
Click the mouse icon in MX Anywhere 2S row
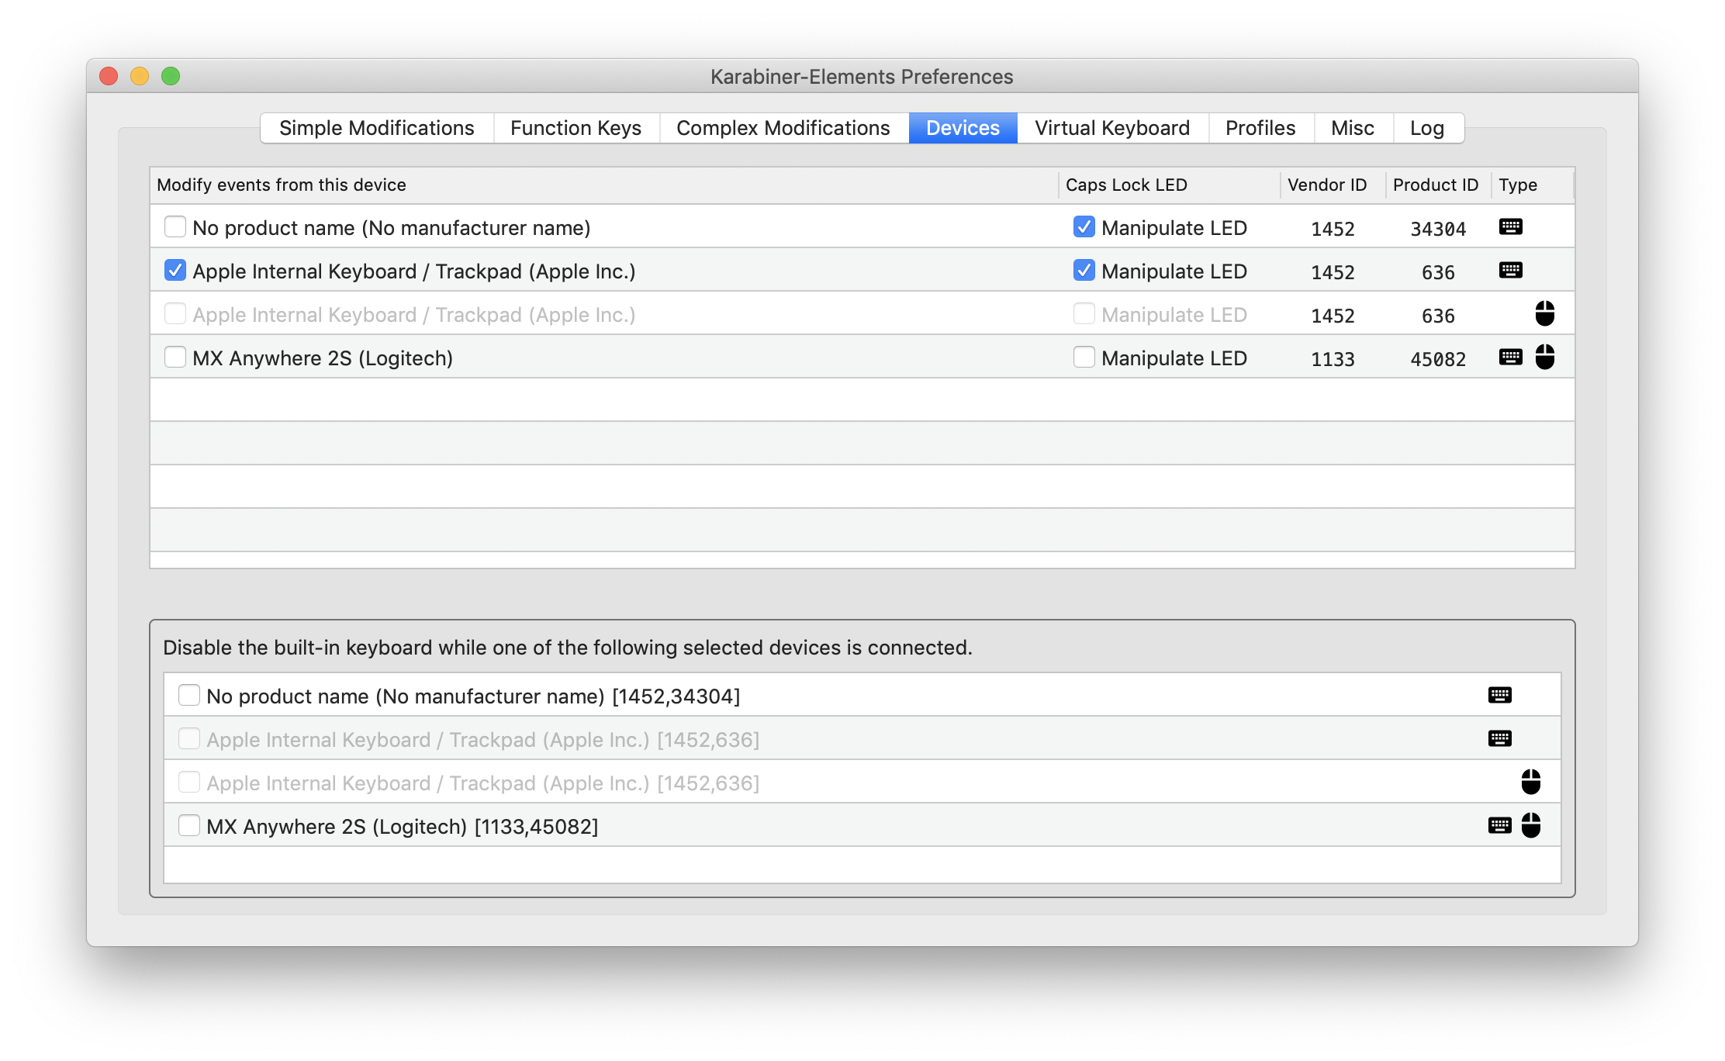[x=1544, y=358]
